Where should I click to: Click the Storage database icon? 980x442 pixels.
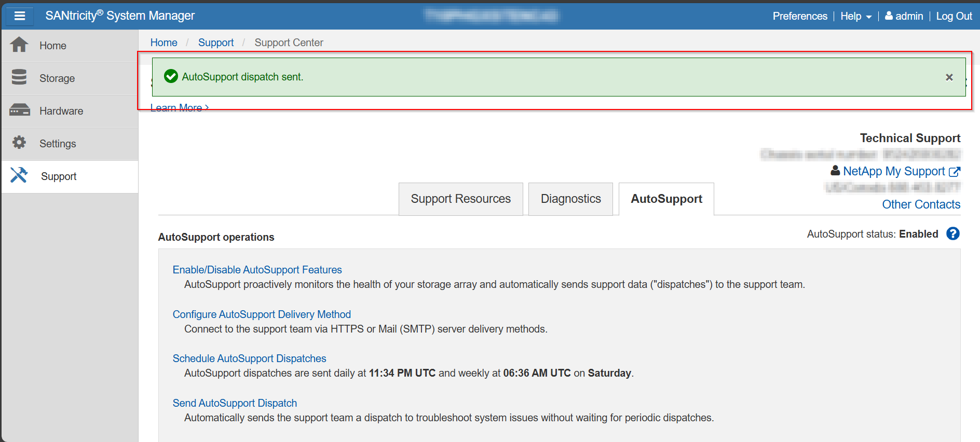pos(19,77)
